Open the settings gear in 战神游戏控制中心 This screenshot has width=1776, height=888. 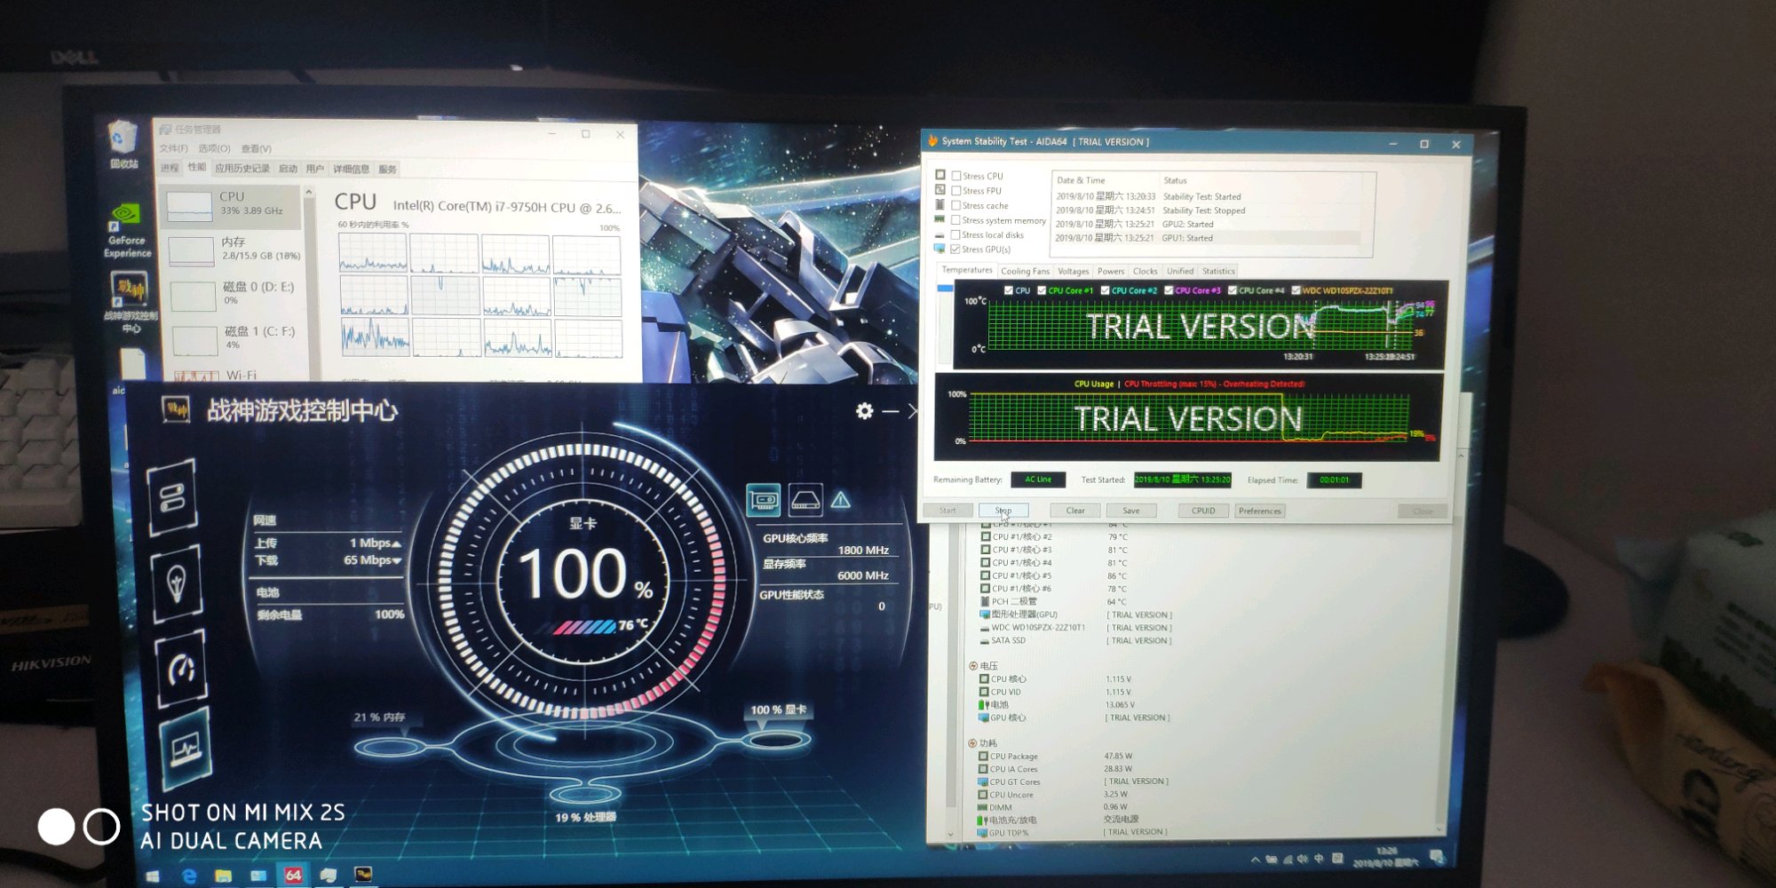pos(864,410)
